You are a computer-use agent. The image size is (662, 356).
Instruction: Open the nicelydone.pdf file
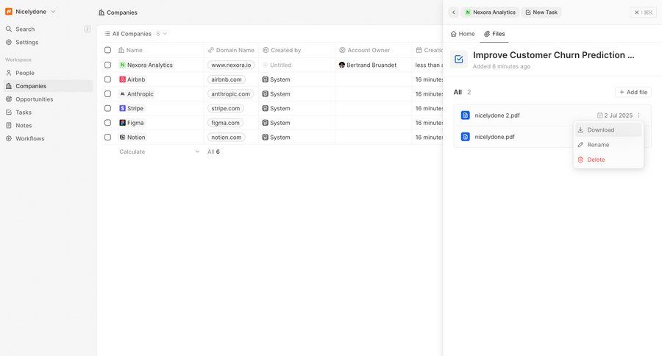494,137
